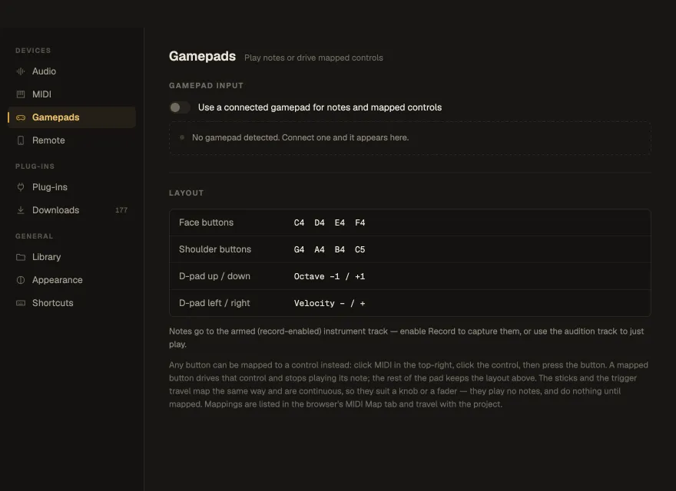Viewport: 676px width, 491px height.
Task: Click the E4 note in Face buttons
Action: 340,222
